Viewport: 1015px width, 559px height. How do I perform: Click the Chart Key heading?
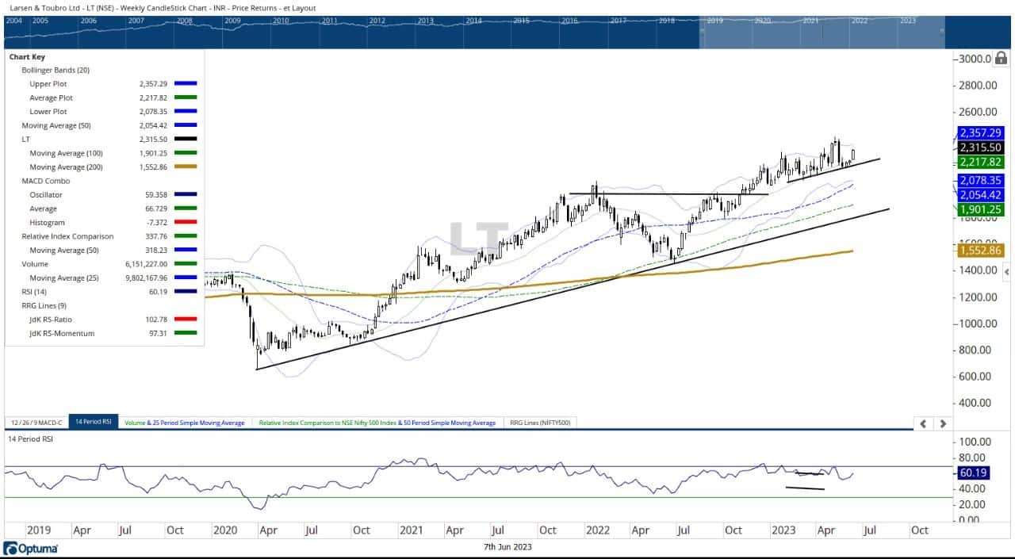pos(27,57)
